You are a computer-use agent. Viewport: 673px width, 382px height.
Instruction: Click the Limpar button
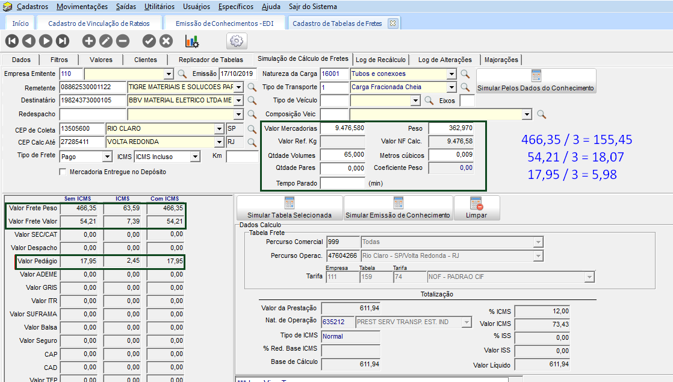pyautogui.click(x=476, y=208)
